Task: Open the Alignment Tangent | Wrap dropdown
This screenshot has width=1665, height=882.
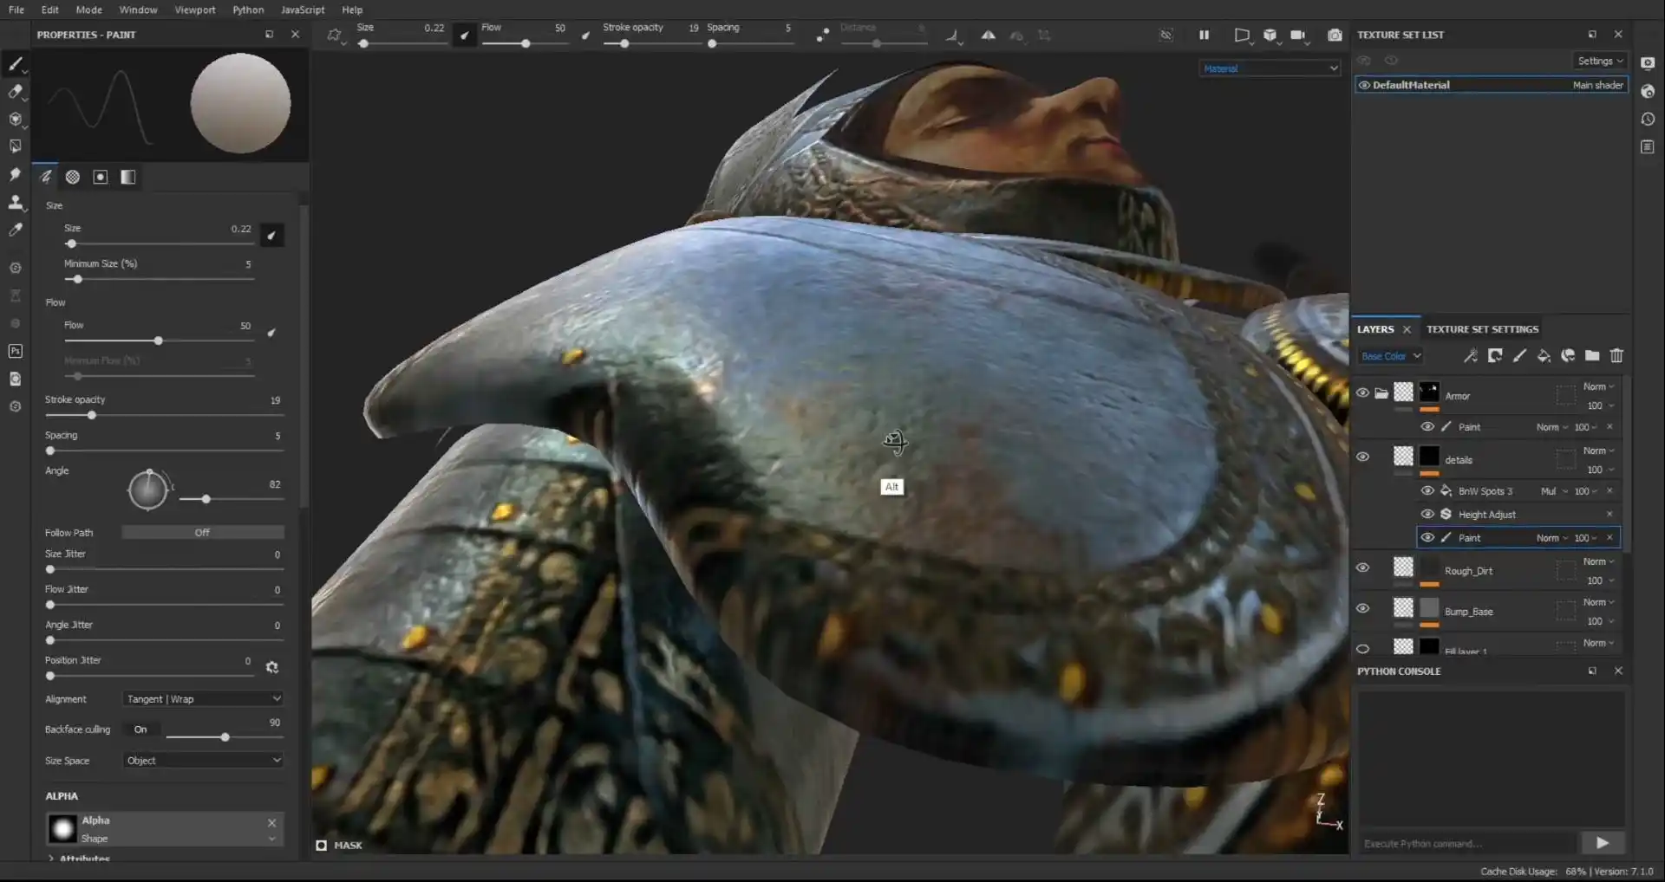Action: 203,699
